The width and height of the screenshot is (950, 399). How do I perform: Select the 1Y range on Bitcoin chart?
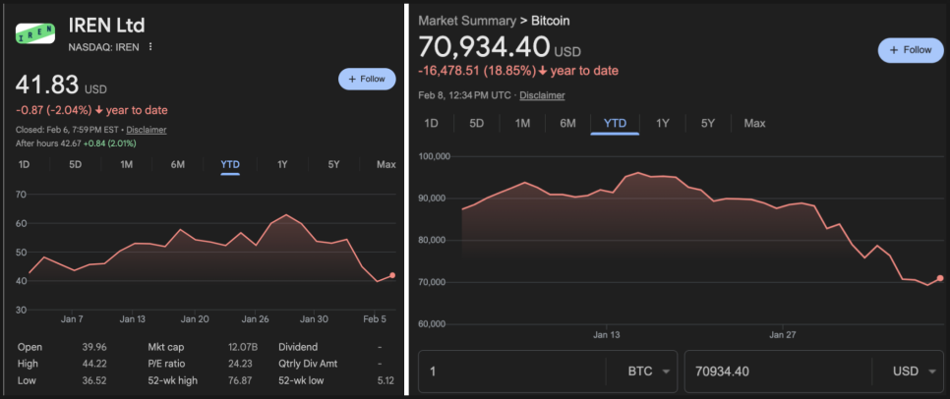pyautogui.click(x=663, y=123)
